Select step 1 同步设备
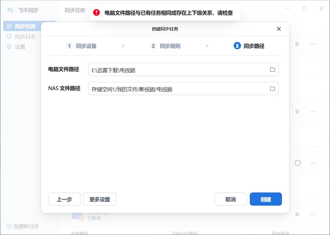The height and width of the screenshot is (235, 330). 81,46
